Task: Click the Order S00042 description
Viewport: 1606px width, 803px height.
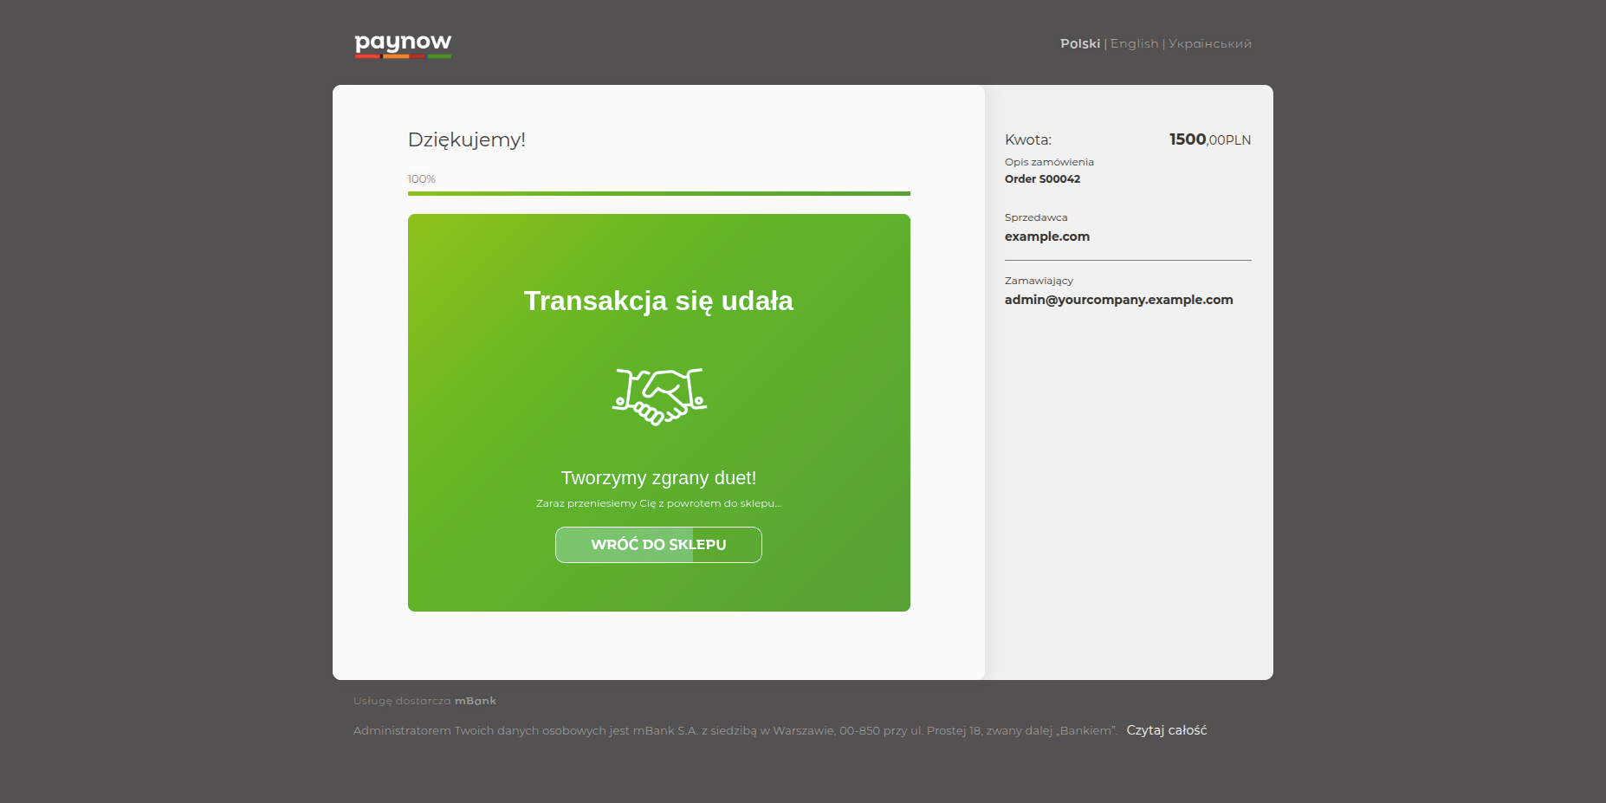Action: click(x=1042, y=179)
